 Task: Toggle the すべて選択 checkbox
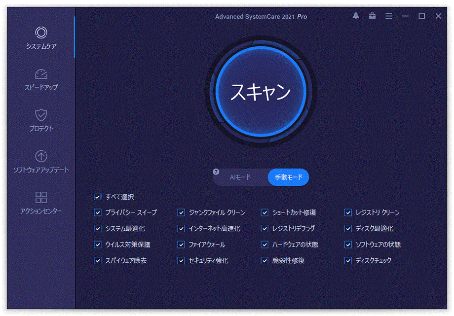point(98,197)
